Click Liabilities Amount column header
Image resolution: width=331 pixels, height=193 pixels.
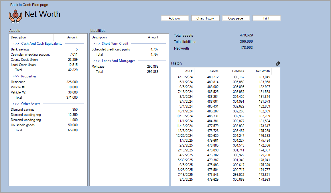pyautogui.click(x=147, y=37)
